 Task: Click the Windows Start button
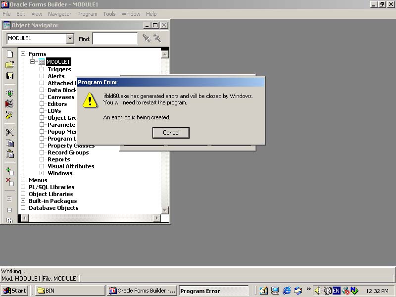coord(14,291)
